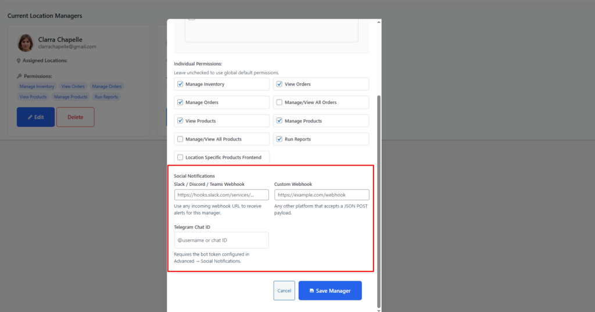Click the Slack / Discord / Teams Webhook field
Viewport: 595px width, 312px height.
(221, 195)
